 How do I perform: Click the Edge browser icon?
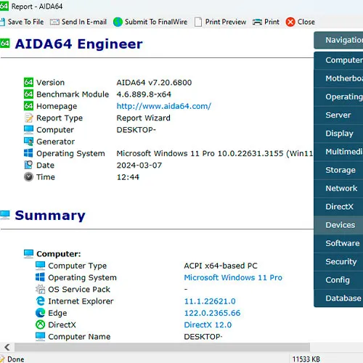pyautogui.click(x=40, y=313)
